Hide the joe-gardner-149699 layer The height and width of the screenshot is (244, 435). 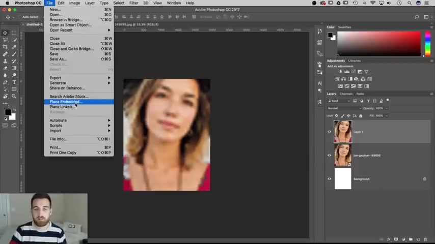click(329, 156)
